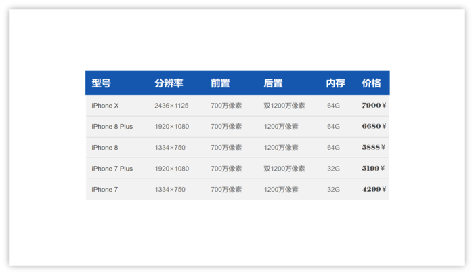474x275 pixels.
Task: Click the 4299 ¥ price
Action: coord(374,189)
